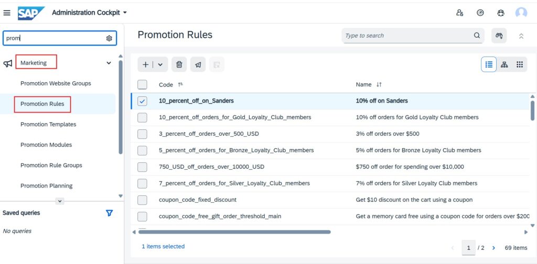Click the Saved queries filter icon
Viewport: 537px width, 264px height.
point(109,213)
